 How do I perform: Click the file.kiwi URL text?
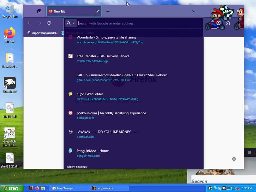107,99
